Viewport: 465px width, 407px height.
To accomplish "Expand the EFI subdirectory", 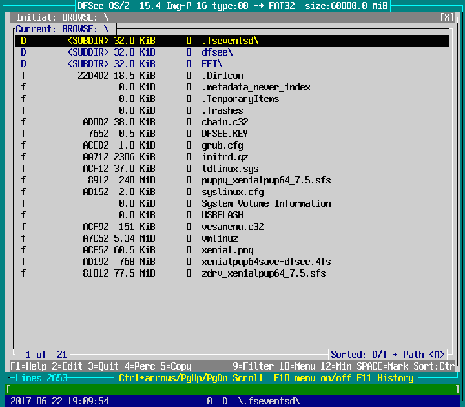I will coord(212,64).
